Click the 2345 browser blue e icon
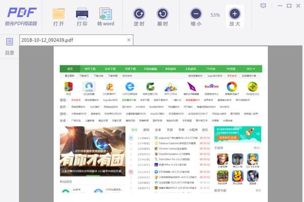This screenshot has width=304, height=202. coord(130,86)
